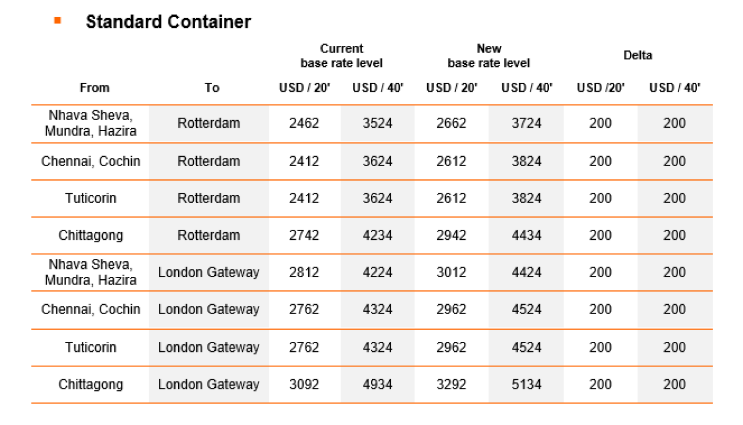Click the Delta column header
The width and height of the screenshot is (743, 425).
tap(637, 55)
